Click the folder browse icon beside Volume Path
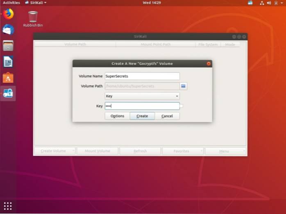The height and width of the screenshot is (214, 286). click(x=183, y=86)
